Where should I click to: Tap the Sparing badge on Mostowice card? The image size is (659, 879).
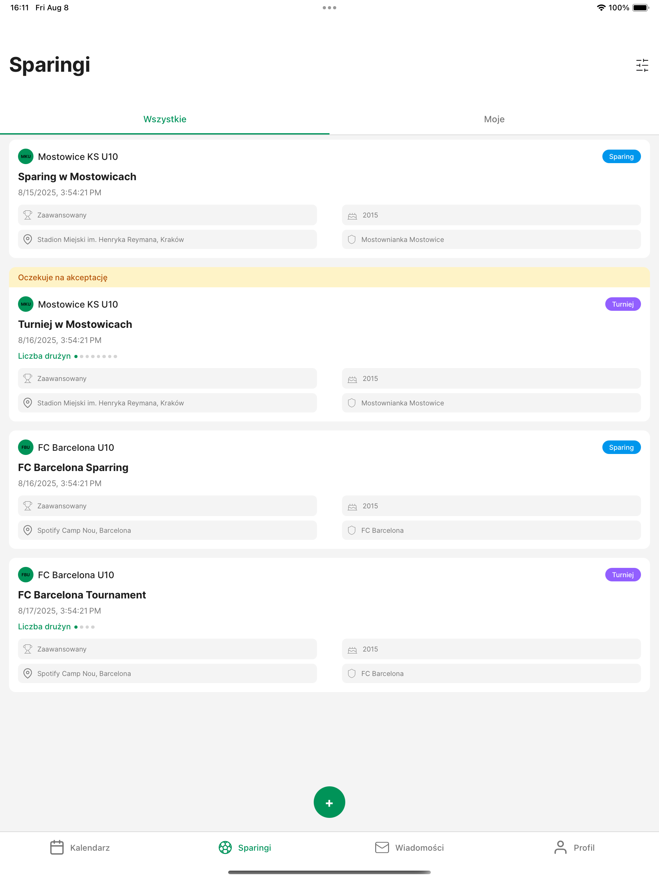[x=621, y=157]
